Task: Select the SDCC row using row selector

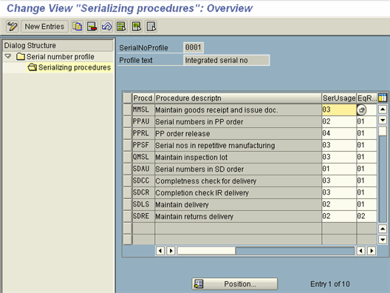Action: point(127,181)
